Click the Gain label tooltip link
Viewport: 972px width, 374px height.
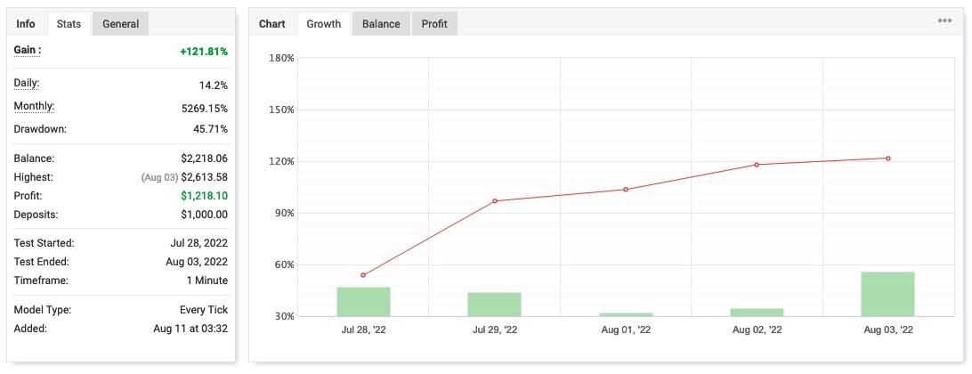coord(28,50)
